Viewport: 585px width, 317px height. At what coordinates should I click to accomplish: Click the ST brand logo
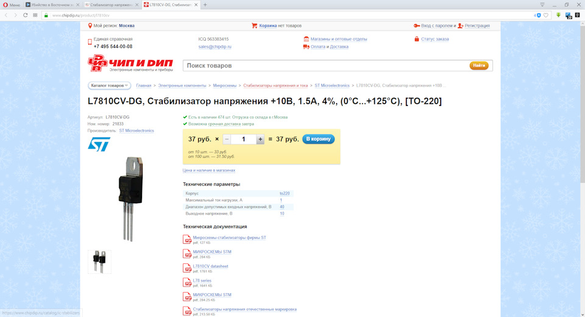[99, 144]
